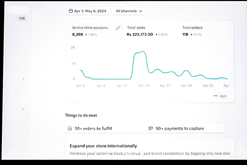Viewport: 247px width, 165px height.
Task: Select the Total sales metric
Action: pyautogui.click(x=136, y=28)
